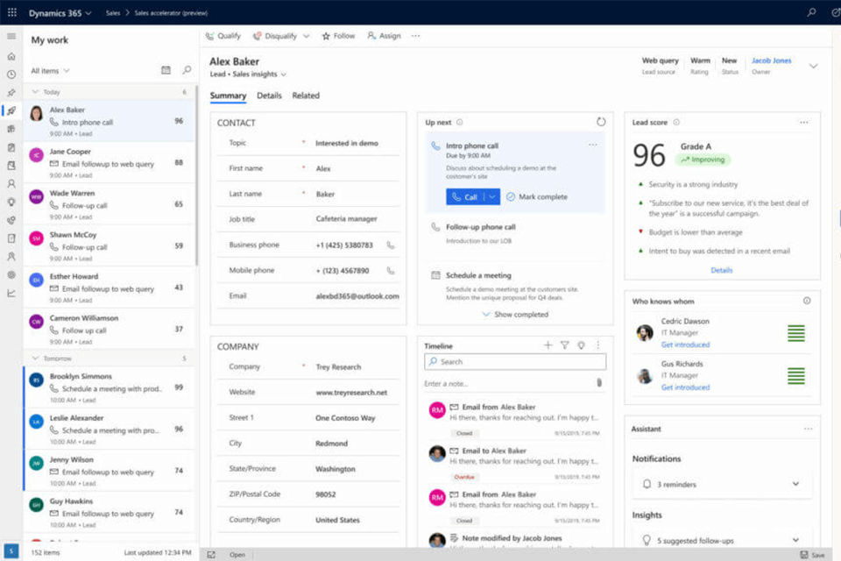Viewport: 841px width, 561px height.
Task: Expand the 3 reminders notifications section
Action: [x=795, y=484]
